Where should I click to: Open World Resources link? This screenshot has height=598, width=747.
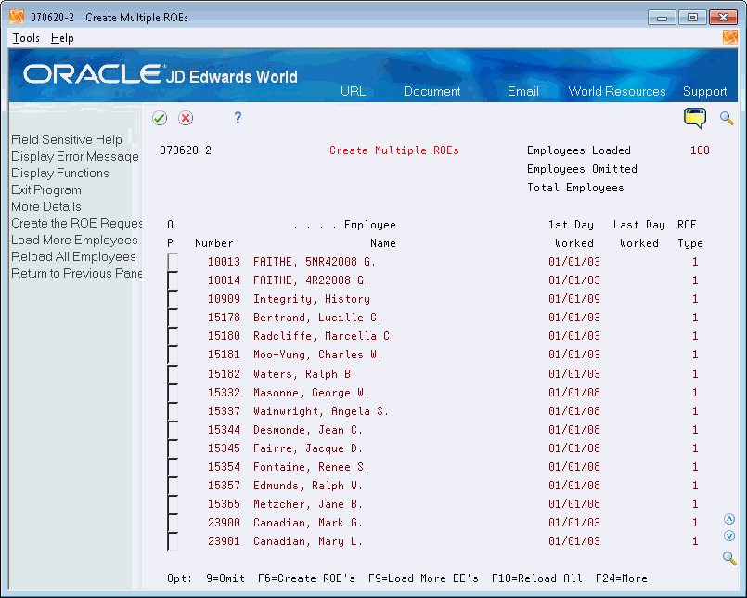617,91
